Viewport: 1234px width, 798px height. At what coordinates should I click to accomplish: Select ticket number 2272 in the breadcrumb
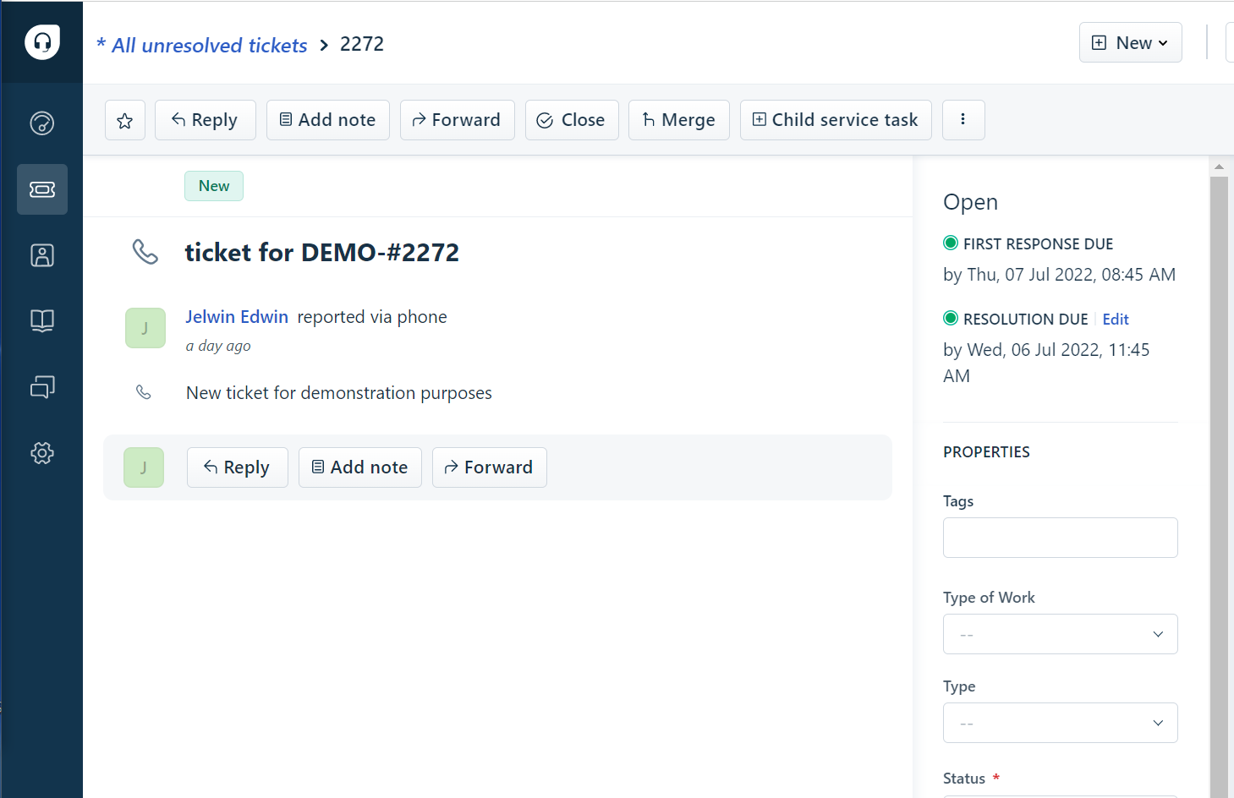click(361, 43)
